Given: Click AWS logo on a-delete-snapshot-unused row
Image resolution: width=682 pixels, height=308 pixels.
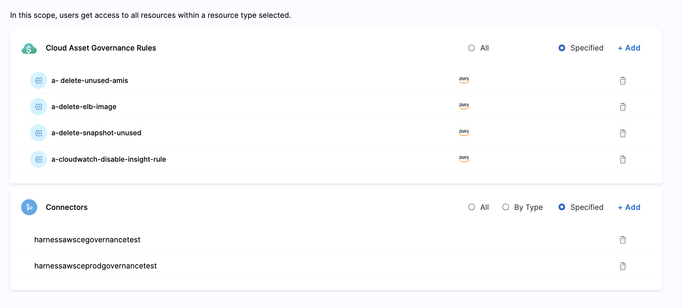Looking at the screenshot, I should (464, 132).
